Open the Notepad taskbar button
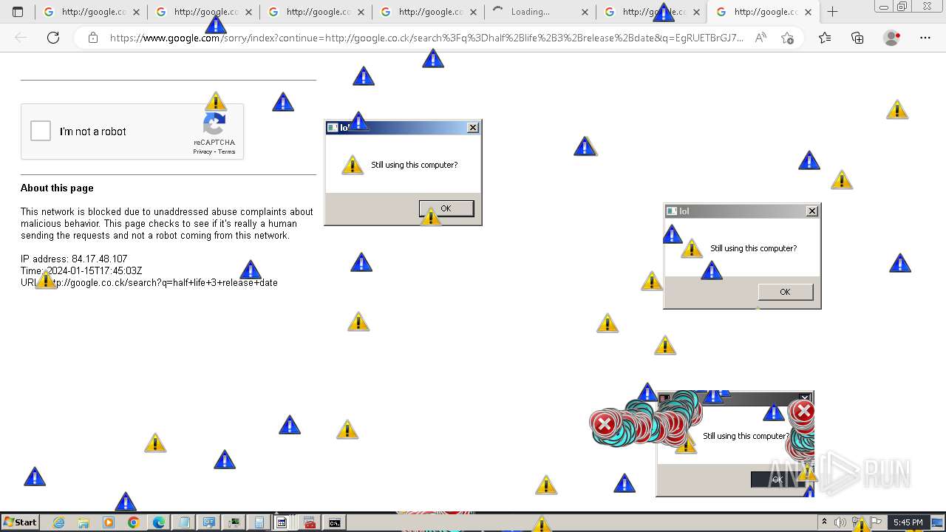 183,522
